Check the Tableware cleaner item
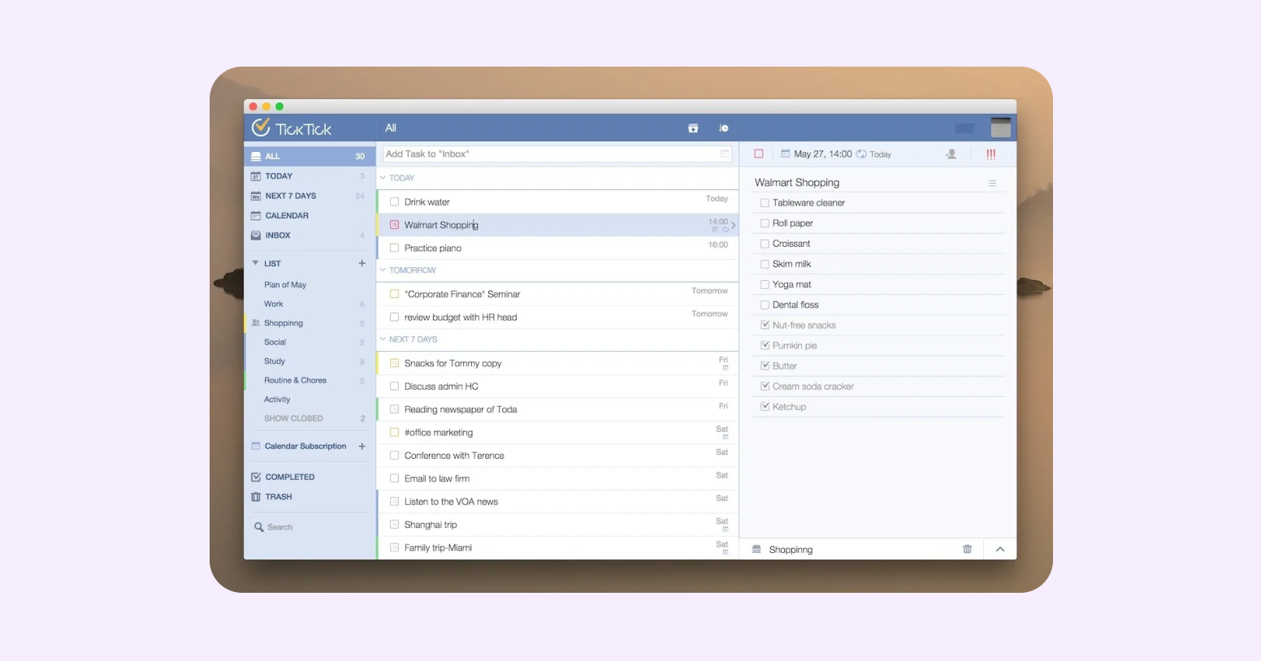Viewport: 1261px width, 661px height. click(765, 203)
